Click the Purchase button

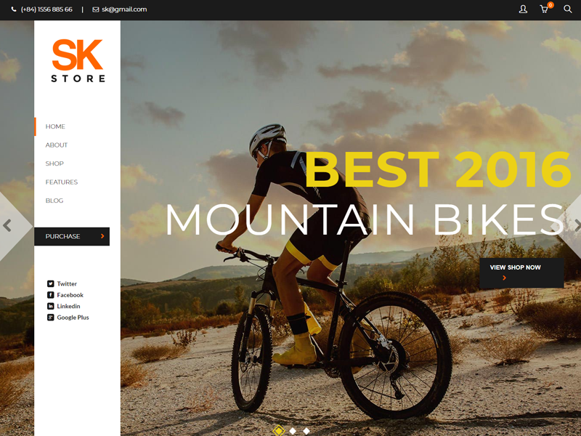[x=72, y=237]
